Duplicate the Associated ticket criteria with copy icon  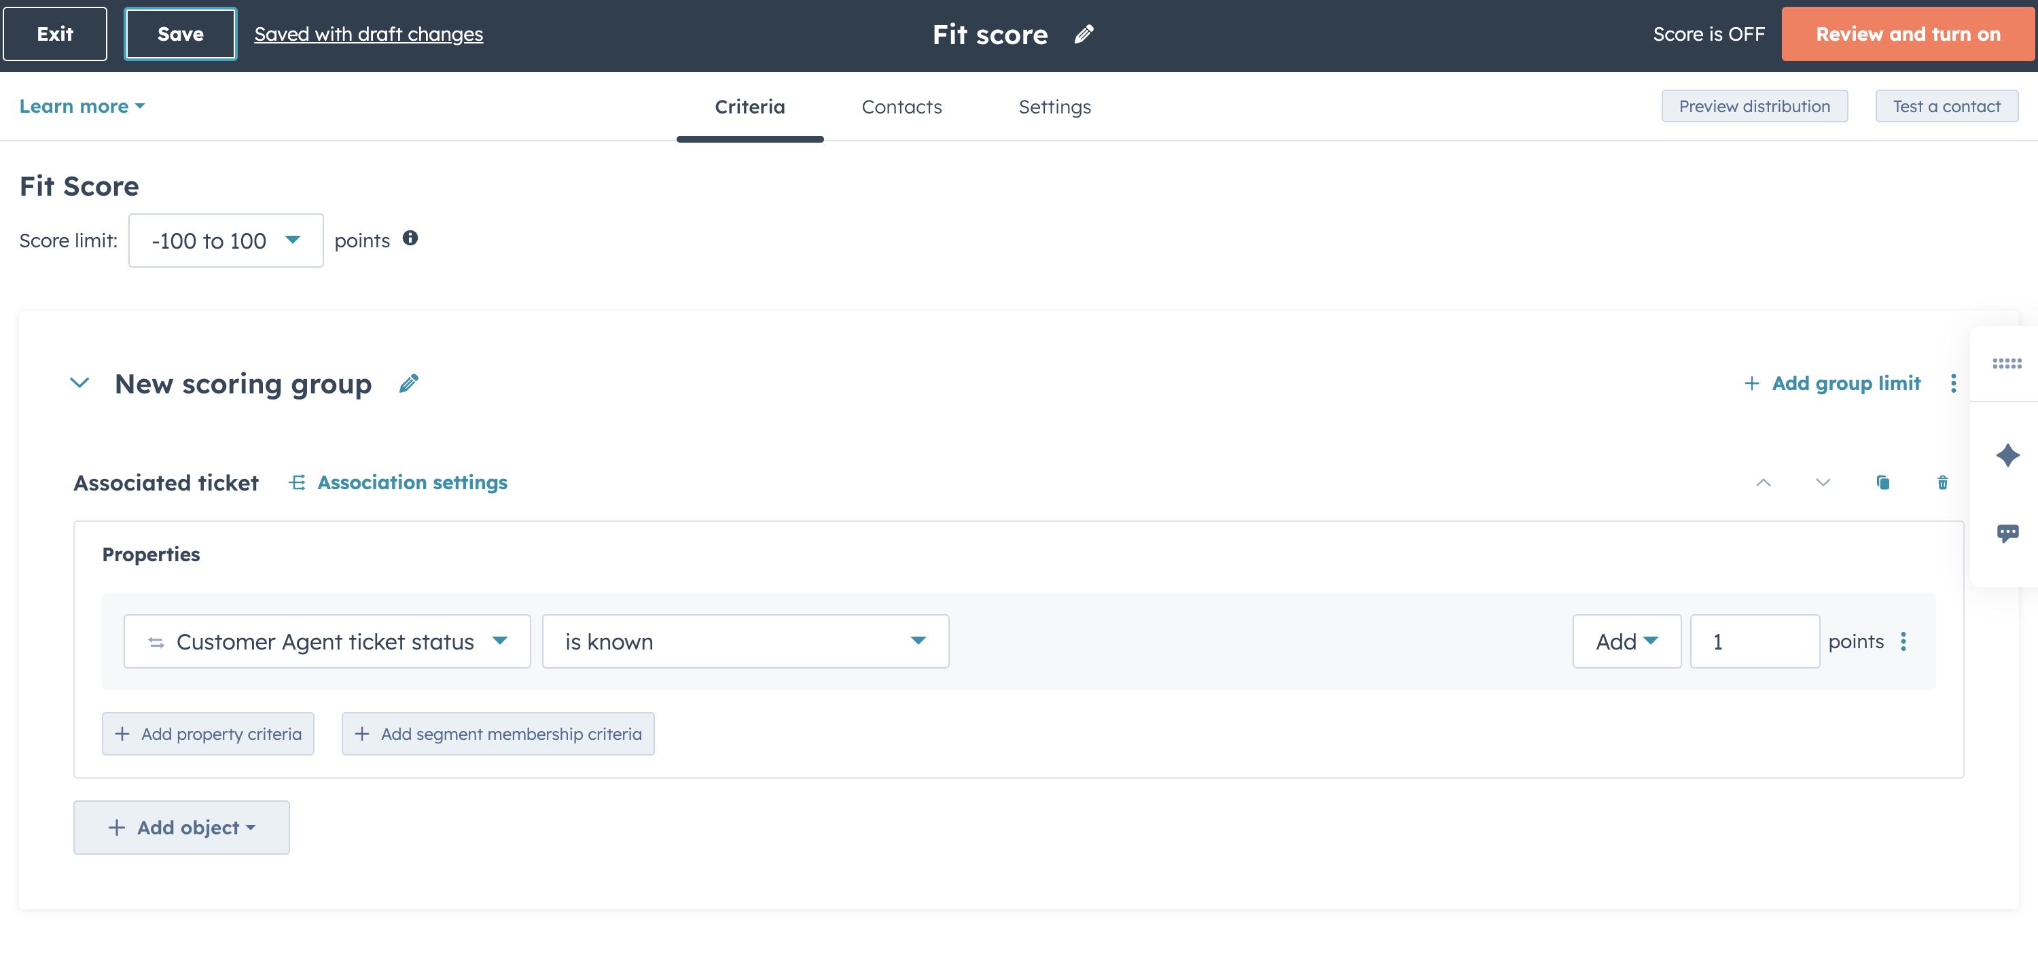1882,482
